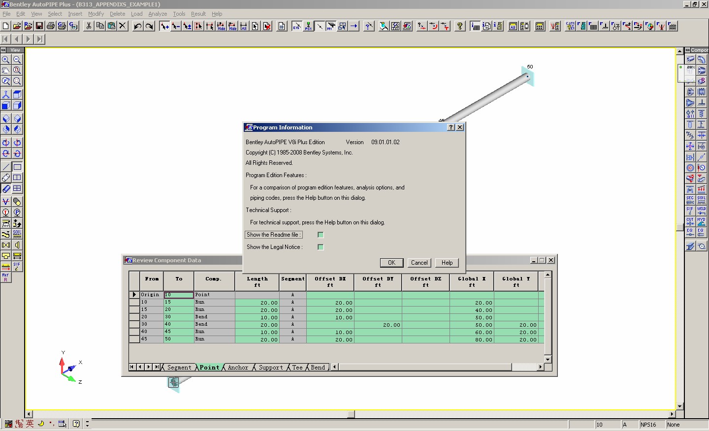Viewport: 709px width, 431px height.
Task: Click the Save diskette icon
Action: click(39, 26)
